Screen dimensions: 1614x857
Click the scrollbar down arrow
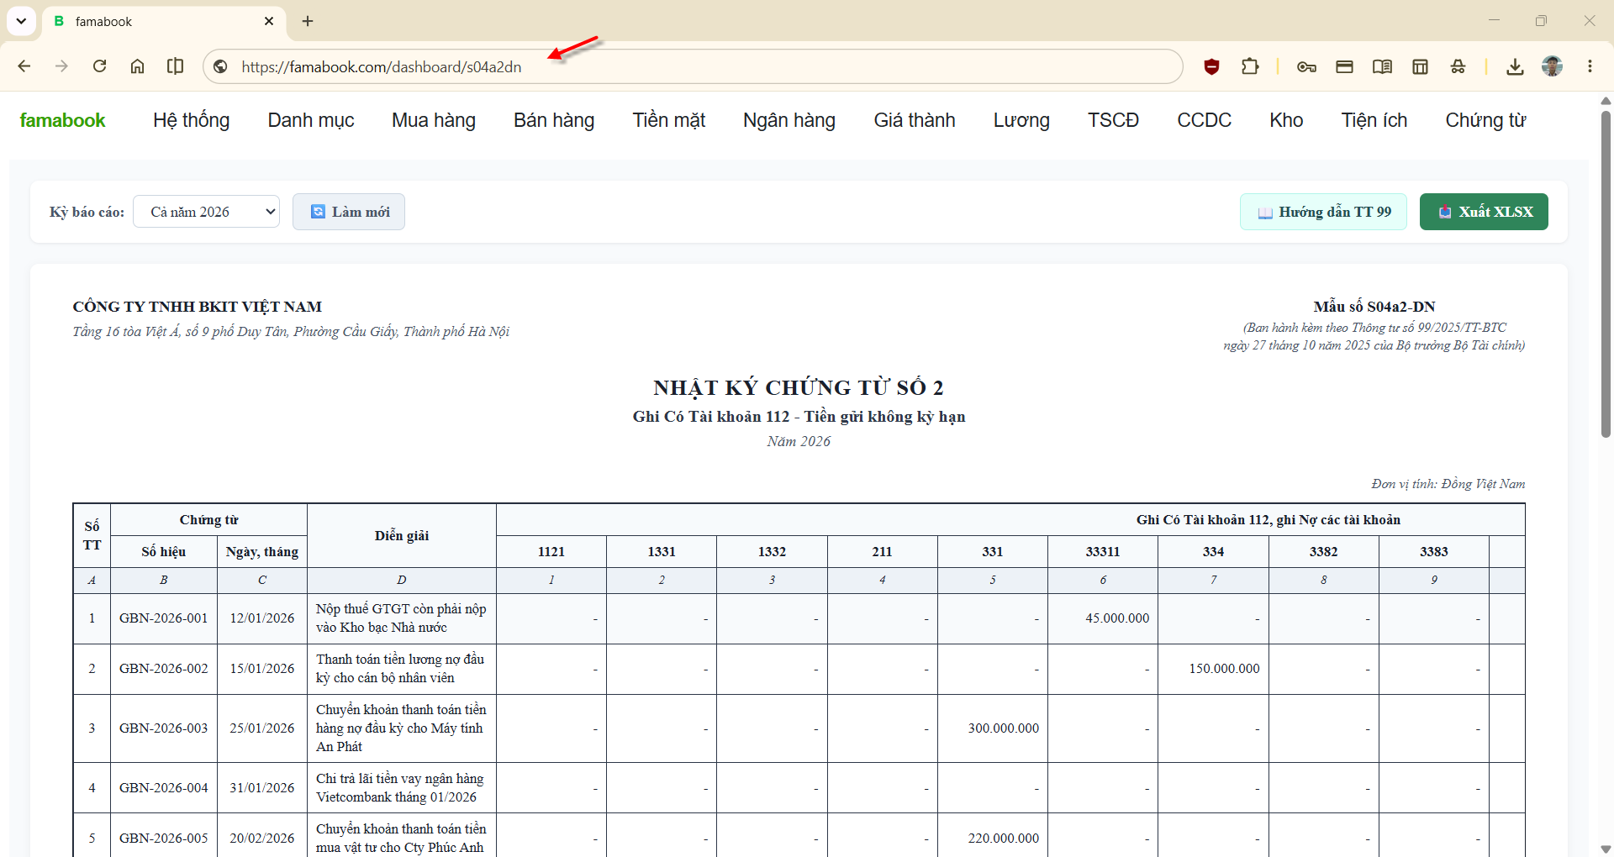pyautogui.click(x=1606, y=849)
